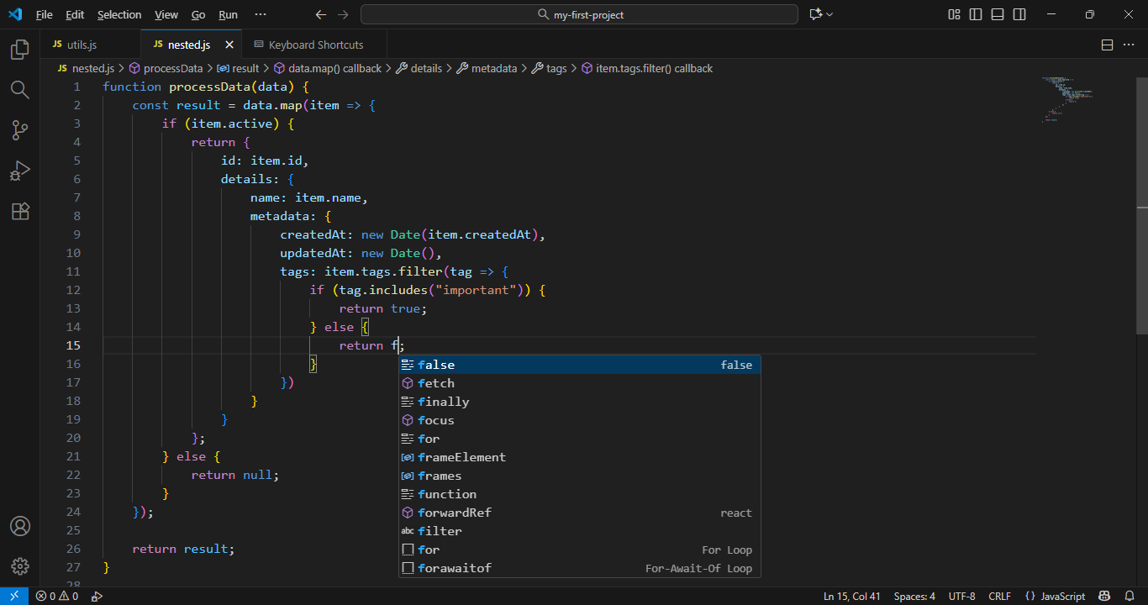Screen dimensions: 1148x605
Task: Open the Search view icon
Action: coord(20,90)
